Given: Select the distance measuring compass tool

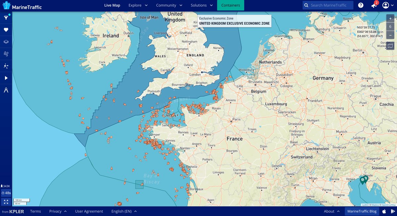Looking at the screenshot, I should coord(6,90).
